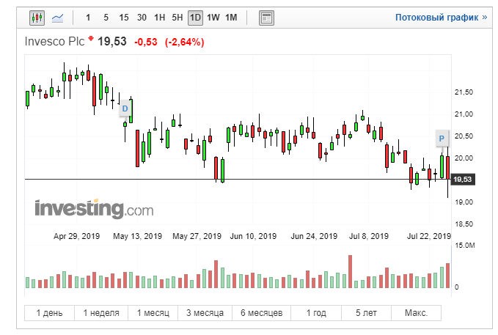
Task: Choose the 5 лет range
Action: (x=366, y=313)
